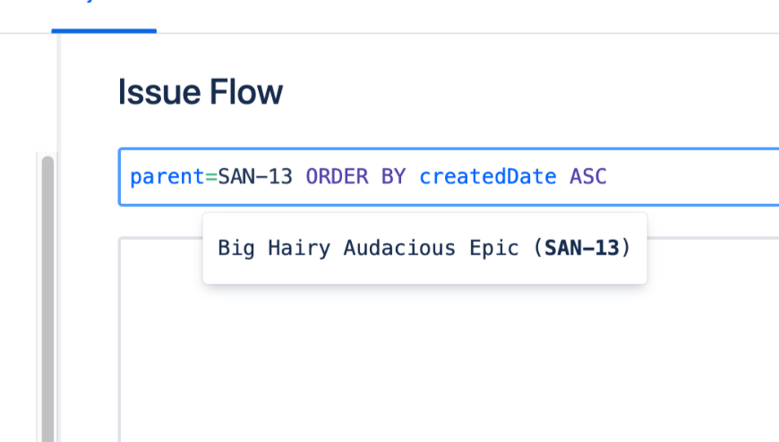This screenshot has width=779, height=442.
Task: Click the word 'BY' in the query
Action: coord(393,177)
